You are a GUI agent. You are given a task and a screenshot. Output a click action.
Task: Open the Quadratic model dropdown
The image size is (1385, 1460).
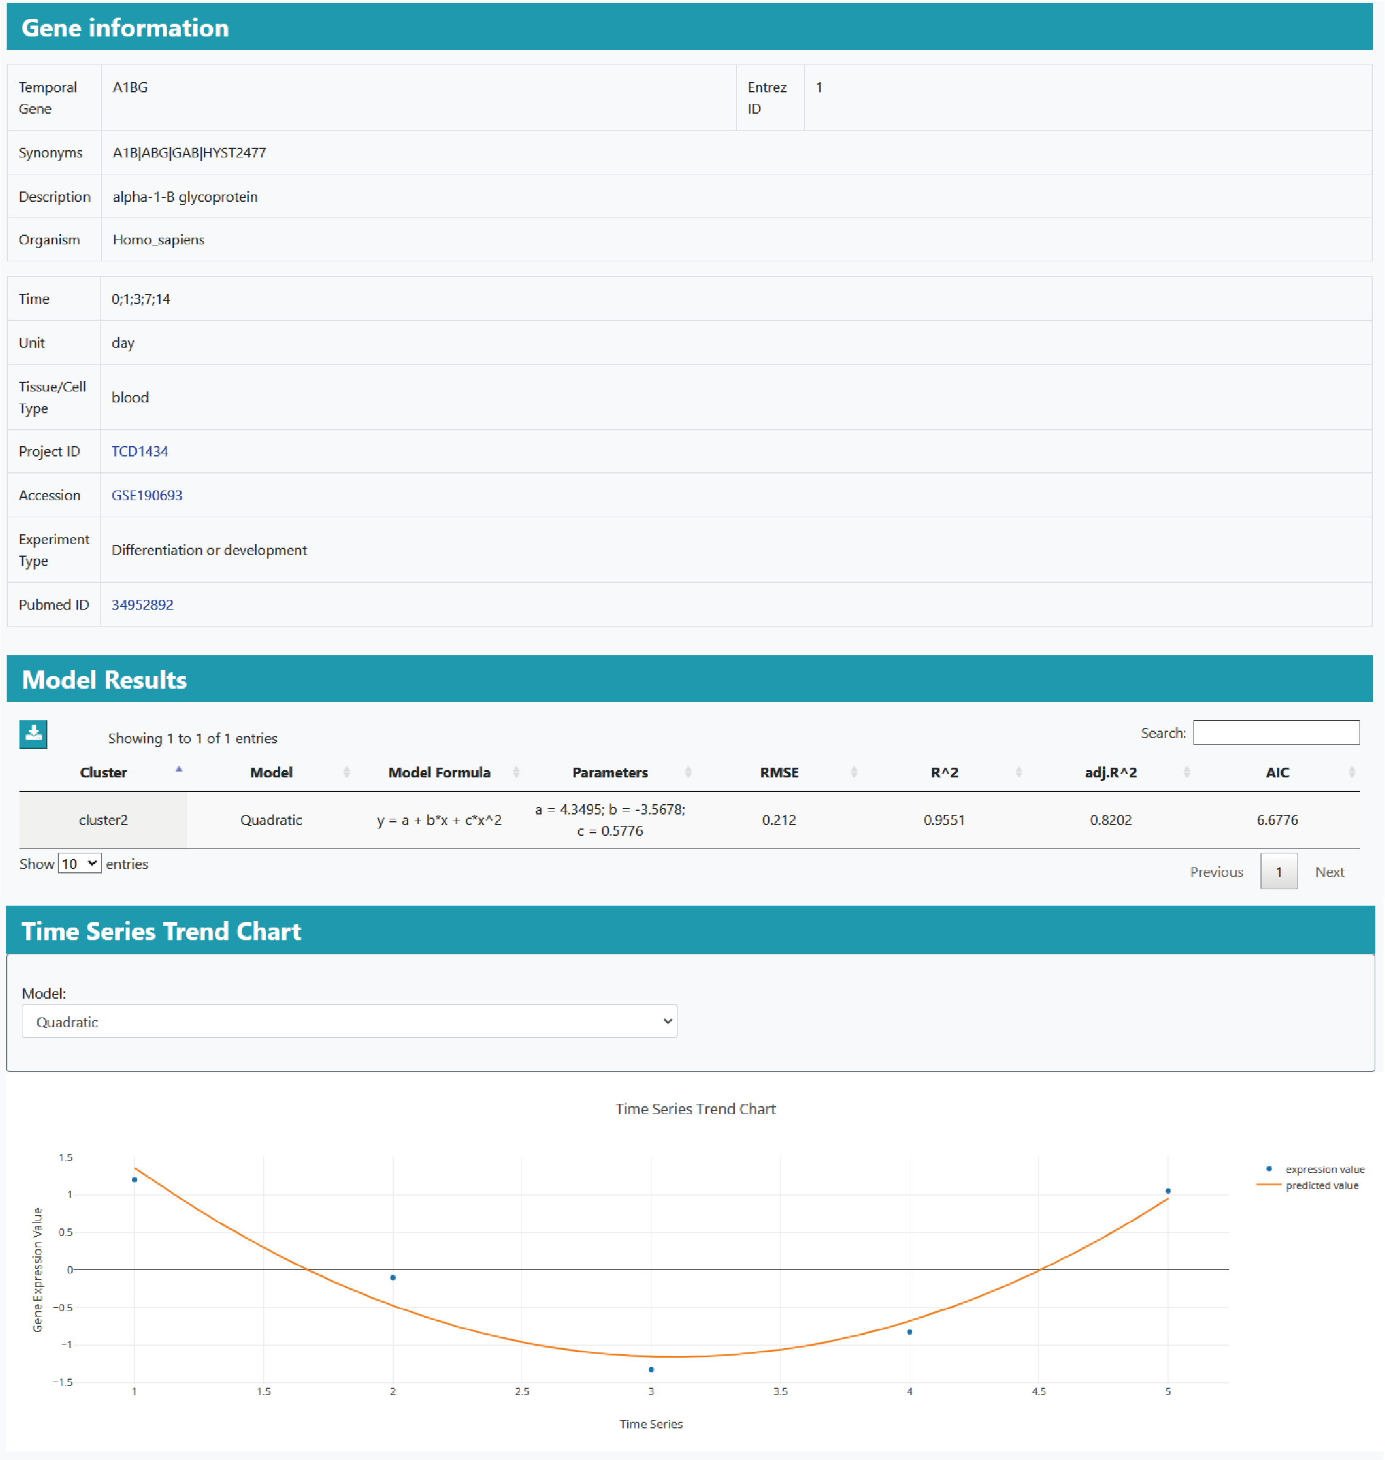click(x=349, y=1021)
